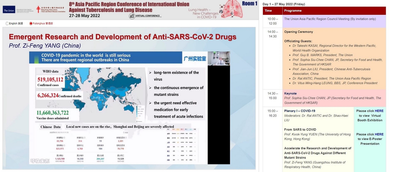Screen dimensions: 393x172
Task: Click the Keynote session title
Action: (x=290, y=93)
